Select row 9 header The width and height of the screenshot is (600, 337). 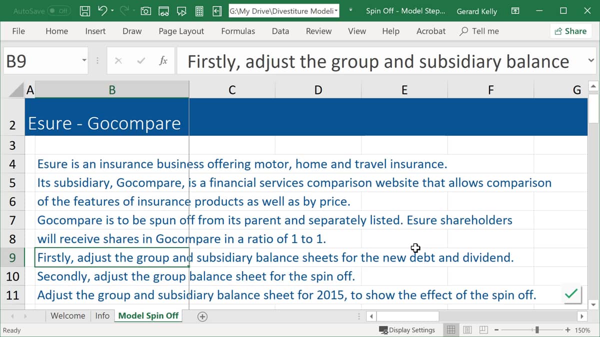[x=12, y=258]
